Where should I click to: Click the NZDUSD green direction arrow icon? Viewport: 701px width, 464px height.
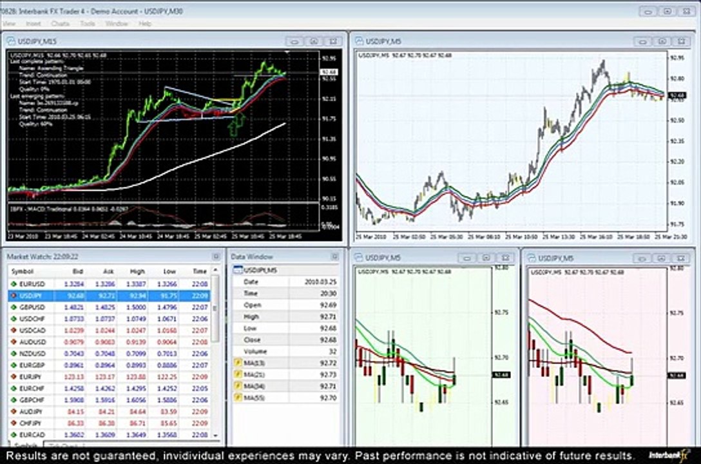pos(14,354)
